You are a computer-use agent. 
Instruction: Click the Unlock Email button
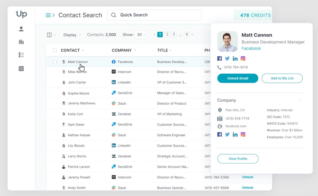tap(238, 78)
